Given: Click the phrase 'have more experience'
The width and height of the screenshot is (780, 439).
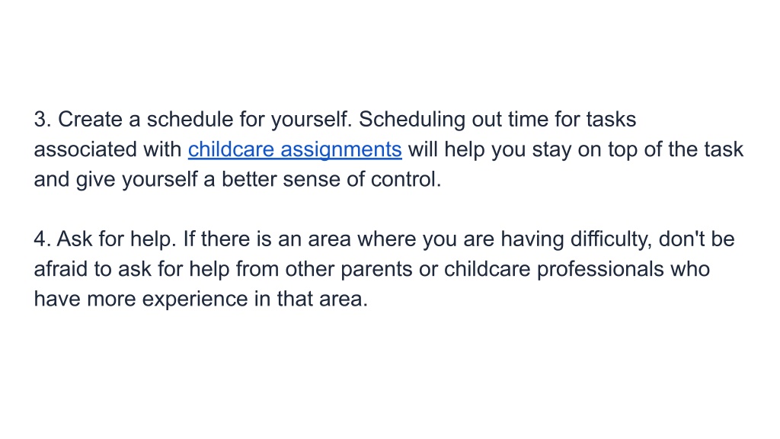Looking at the screenshot, I should [x=141, y=299].
